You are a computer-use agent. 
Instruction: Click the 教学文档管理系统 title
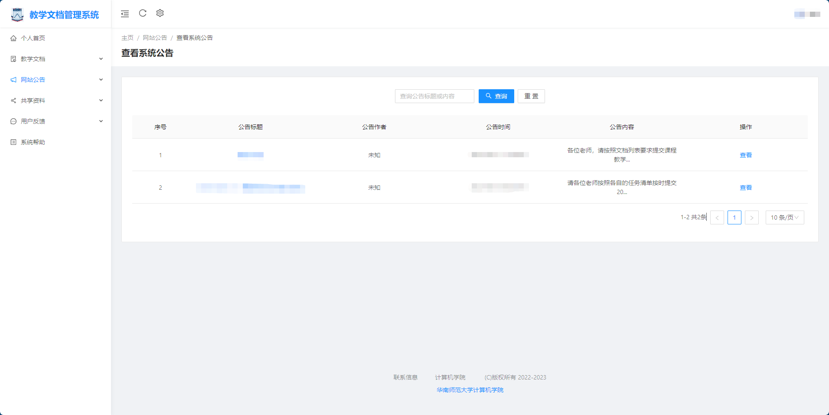(64, 15)
